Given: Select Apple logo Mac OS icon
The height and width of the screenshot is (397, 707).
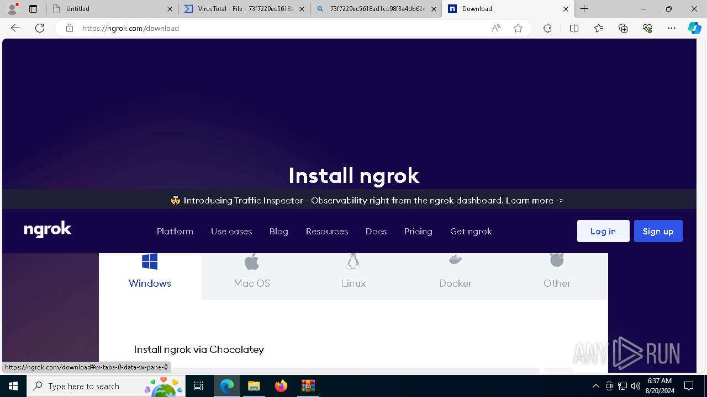Looking at the screenshot, I should coord(252,261).
